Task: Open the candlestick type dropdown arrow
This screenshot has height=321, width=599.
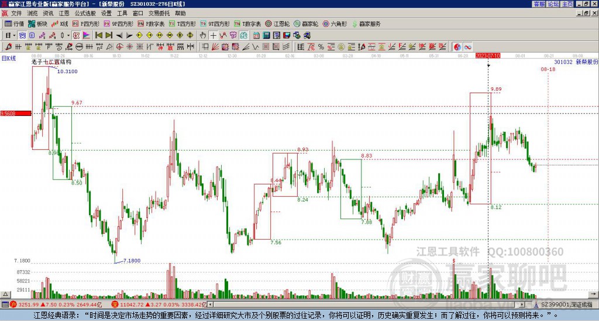Action: [68, 36]
